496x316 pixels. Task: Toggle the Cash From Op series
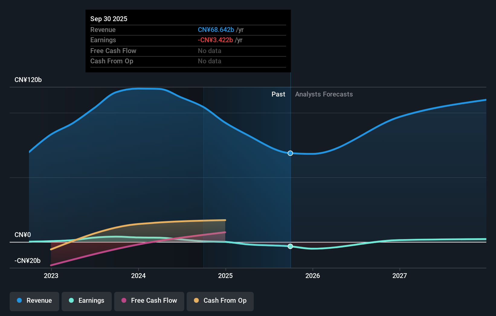coord(220,301)
